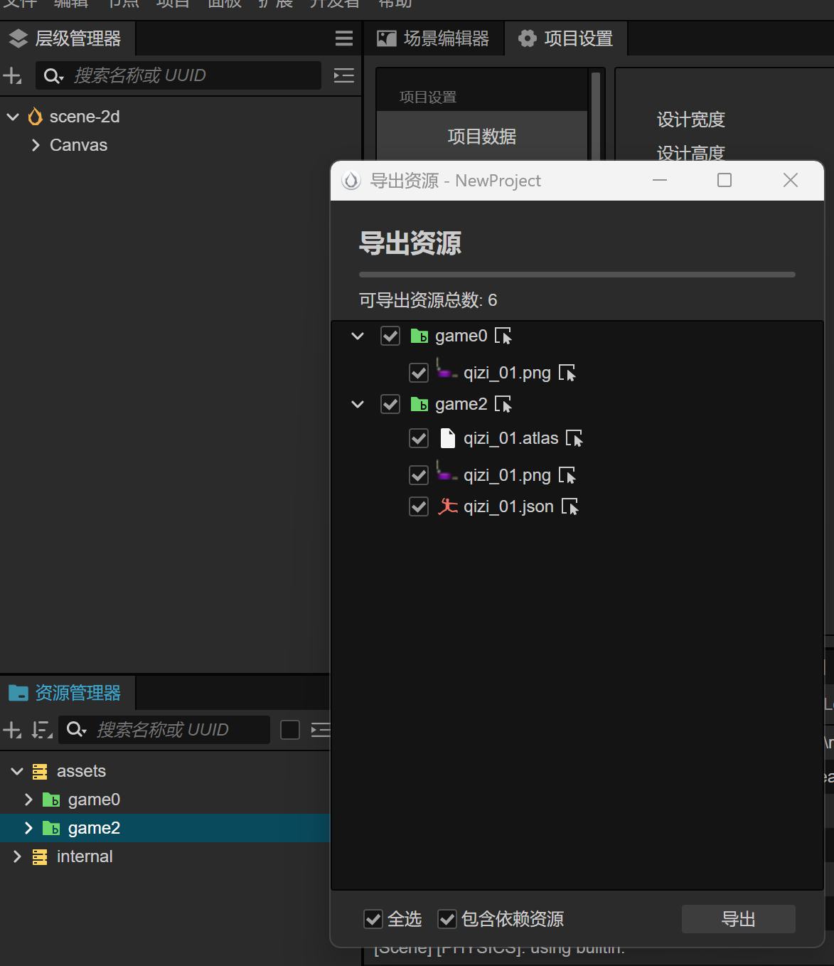Screen dimensions: 834x966
Task: Uncheck qizi_01.png checkbox under game0
Action: (419, 373)
